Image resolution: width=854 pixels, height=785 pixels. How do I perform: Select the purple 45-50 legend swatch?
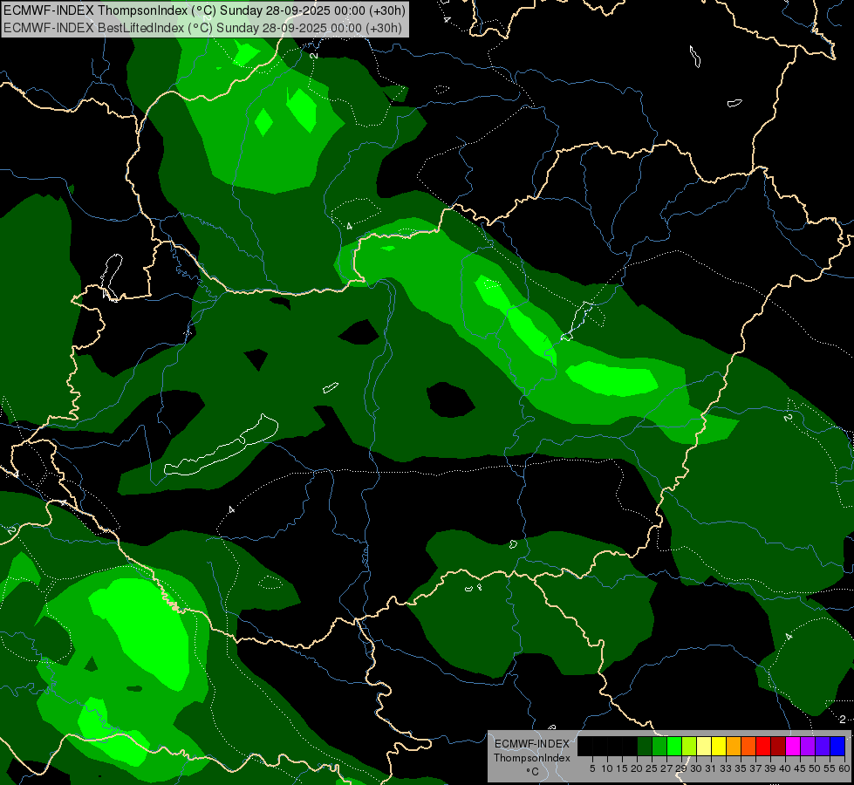[807, 746]
